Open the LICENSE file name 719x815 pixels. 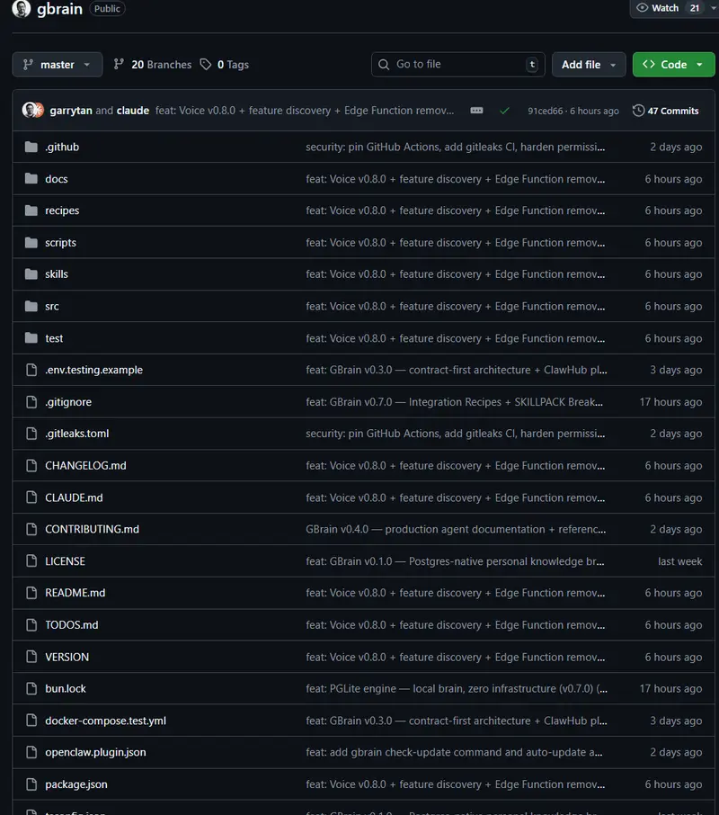[65, 561]
